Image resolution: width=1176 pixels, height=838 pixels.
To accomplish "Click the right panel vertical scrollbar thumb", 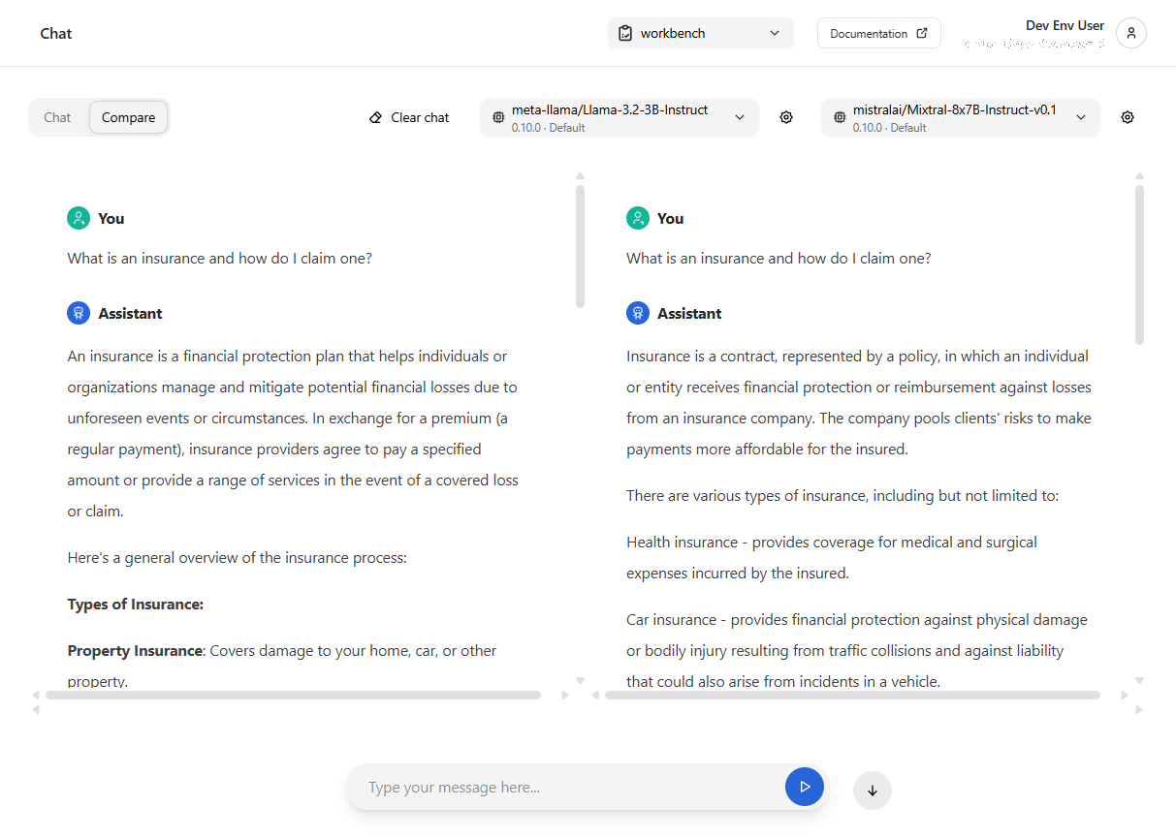I will 1139,264.
